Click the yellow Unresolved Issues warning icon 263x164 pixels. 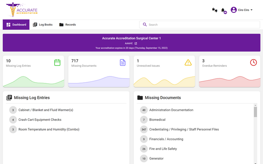(x=188, y=62)
